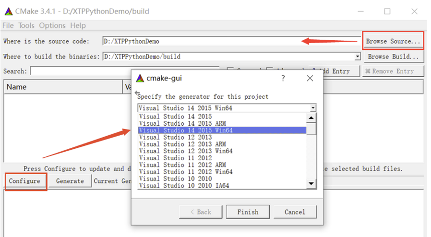Viewport: 431px width, 237px height.
Task: Open the File menu
Action: click(x=9, y=25)
